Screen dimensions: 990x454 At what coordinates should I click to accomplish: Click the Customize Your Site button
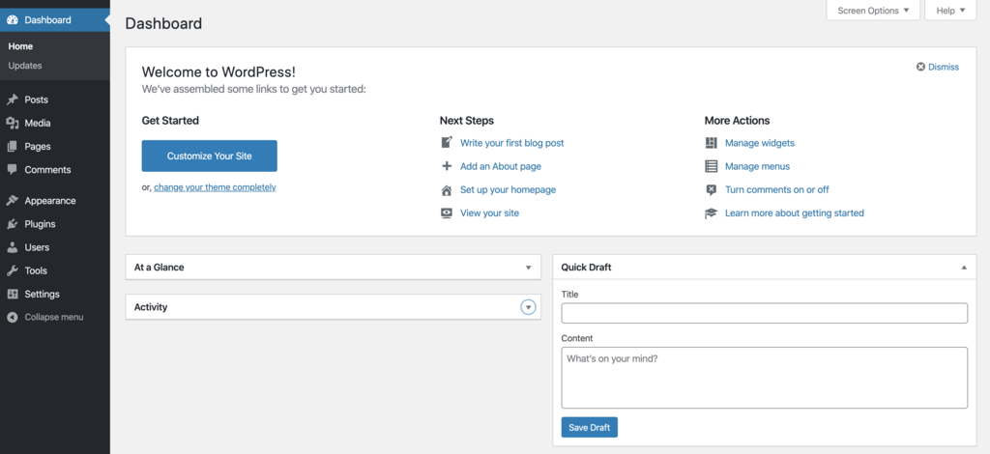pyautogui.click(x=209, y=156)
